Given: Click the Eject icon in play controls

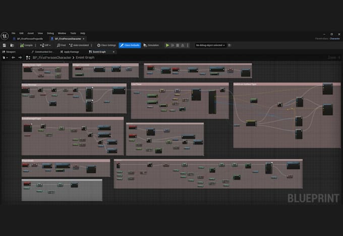Looking at the screenshot, I should pos(183,45).
